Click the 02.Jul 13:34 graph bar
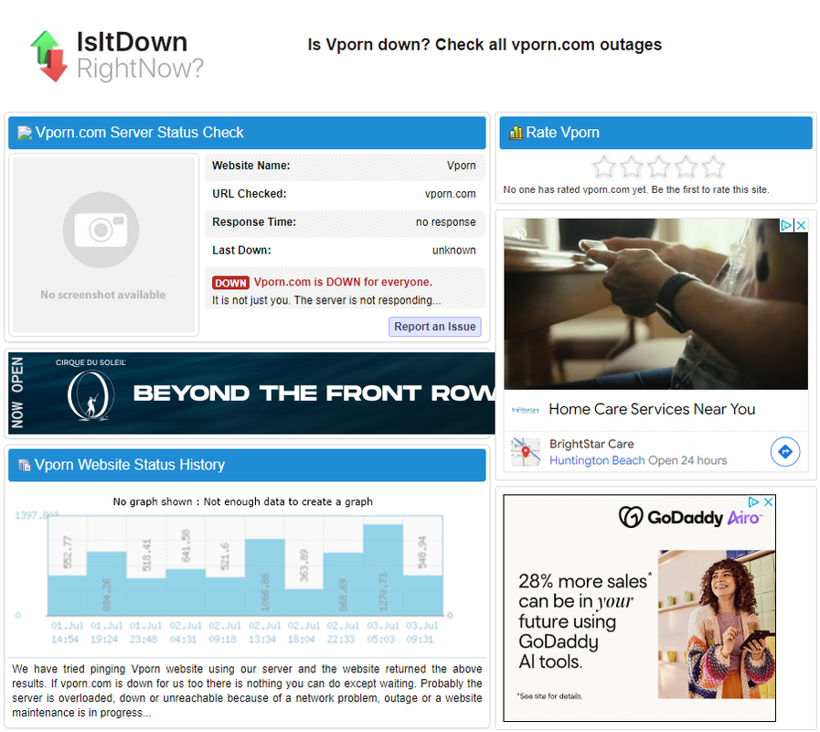 click(264, 577)
